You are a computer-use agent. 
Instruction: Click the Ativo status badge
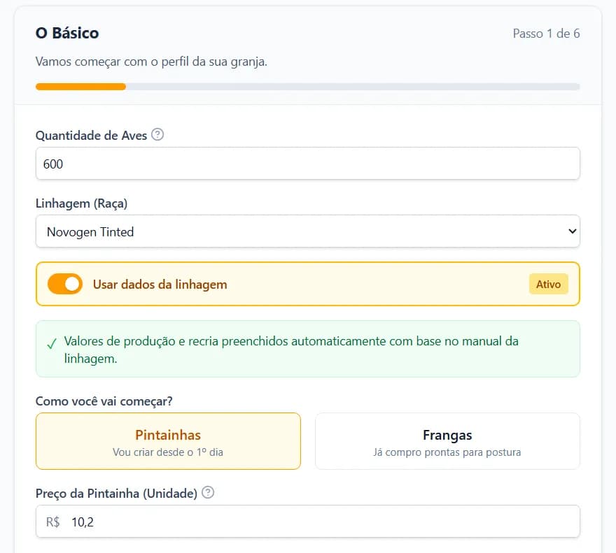(548, 285)
